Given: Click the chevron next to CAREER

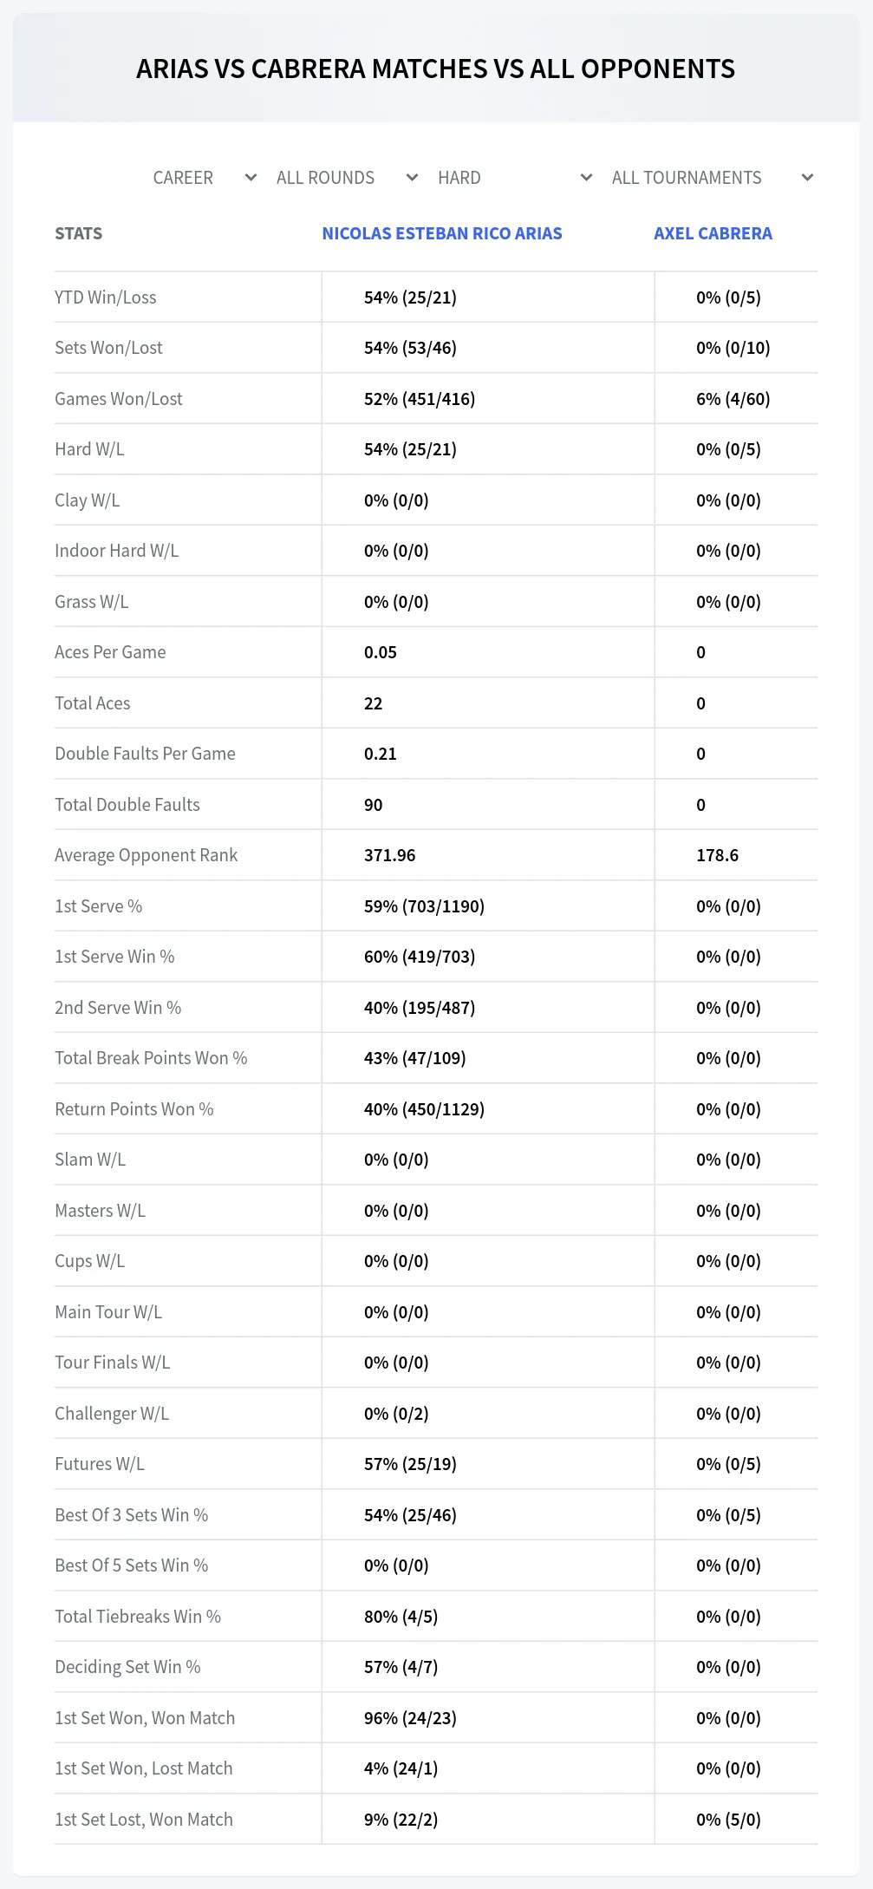Looking at the screenshot, I should click(251, 178).
